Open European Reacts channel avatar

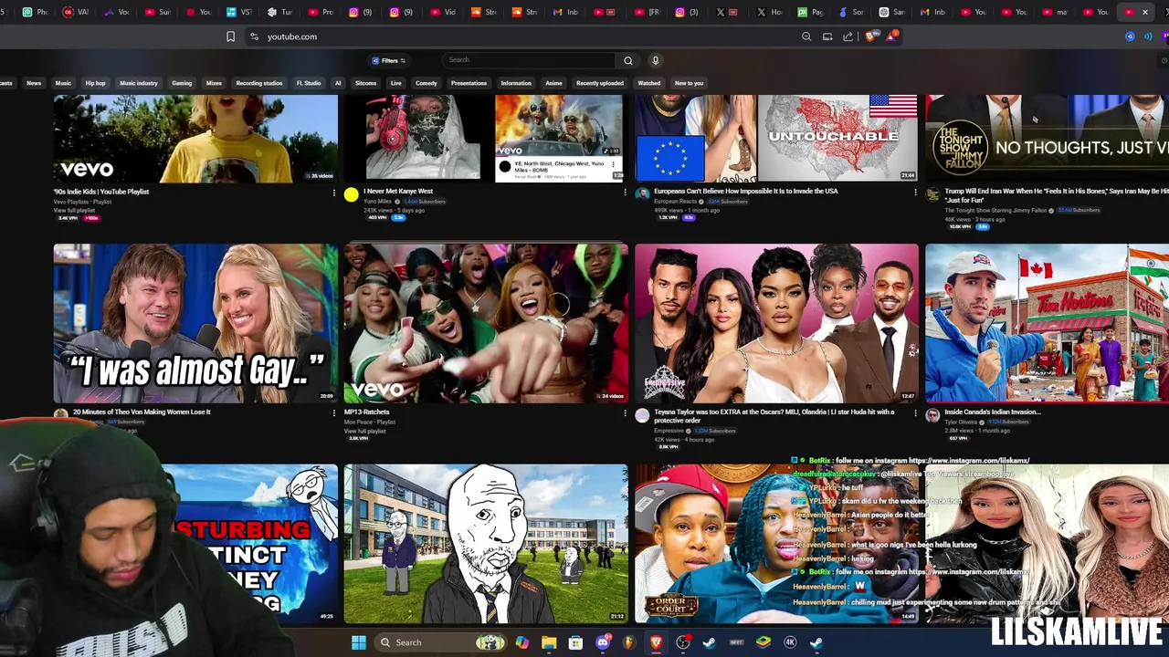tap(642, 194)
